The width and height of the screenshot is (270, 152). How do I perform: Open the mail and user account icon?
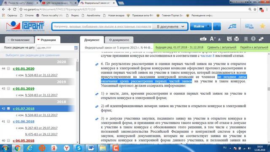(249, 26)
